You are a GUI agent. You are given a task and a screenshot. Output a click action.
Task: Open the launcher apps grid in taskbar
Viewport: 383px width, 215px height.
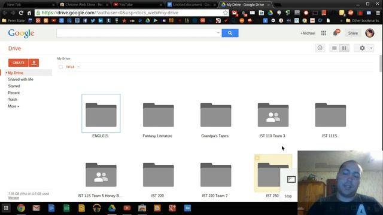(6, 208)
